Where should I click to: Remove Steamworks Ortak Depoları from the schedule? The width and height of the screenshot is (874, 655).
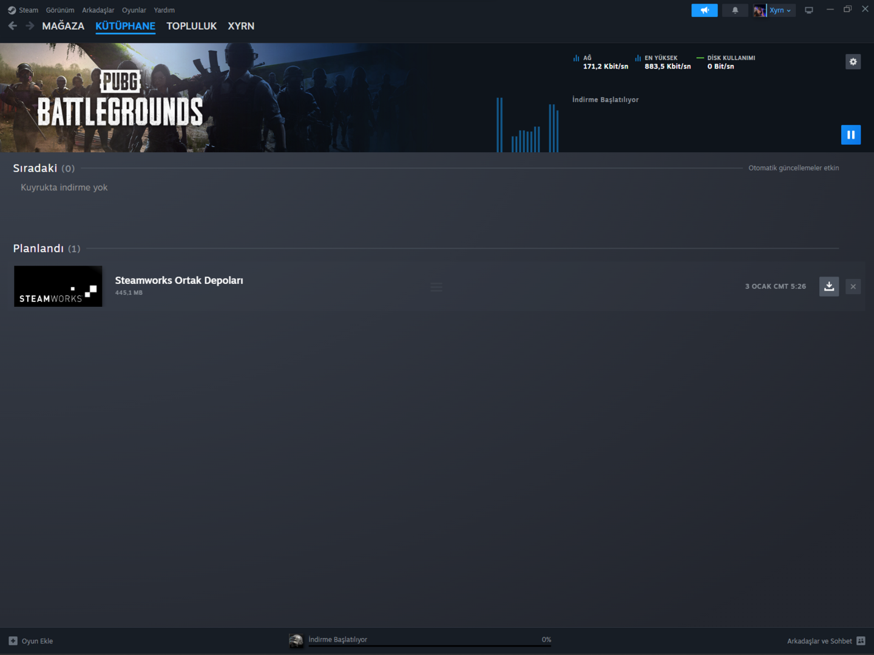pyautogui.click(x=853, y=286)
